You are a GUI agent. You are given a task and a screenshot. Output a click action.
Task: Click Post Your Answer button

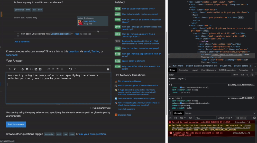[x=16, y=124]
